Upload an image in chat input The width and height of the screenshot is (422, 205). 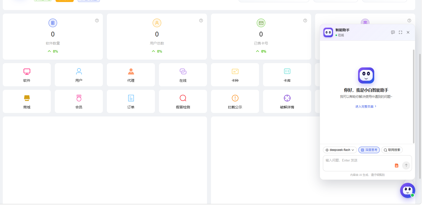[x=397, y=166]
